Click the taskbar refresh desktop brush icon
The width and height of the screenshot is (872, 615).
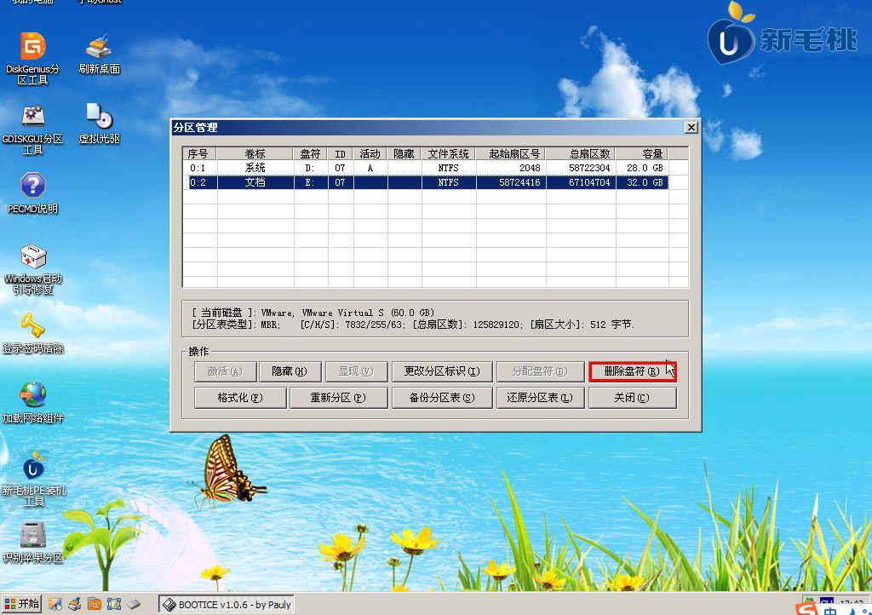click(x=75, y=604)
